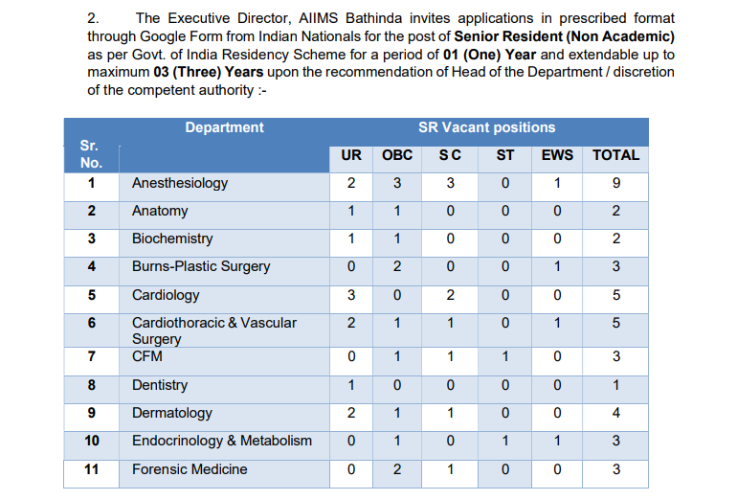The width and height of the screenshot is (737, 500).
Task: Click bold text 01 (One) Year
Action: [x=489, y=54]
